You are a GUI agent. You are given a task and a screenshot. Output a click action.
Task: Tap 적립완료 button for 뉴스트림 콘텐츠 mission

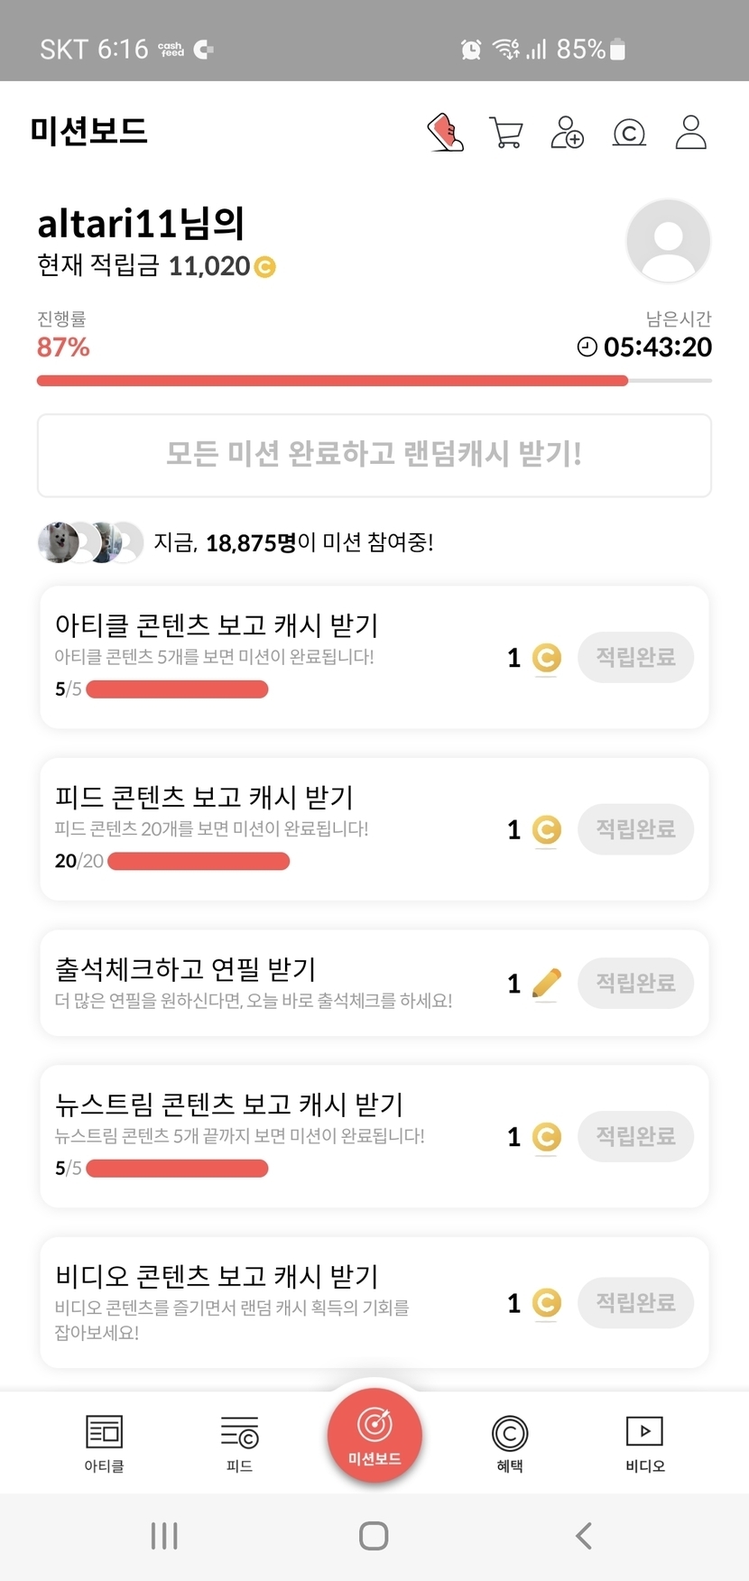coord(635,1136)
